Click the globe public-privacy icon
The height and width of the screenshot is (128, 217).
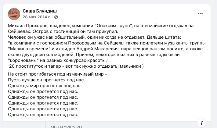pyautogui.click(x=56, y=17)
